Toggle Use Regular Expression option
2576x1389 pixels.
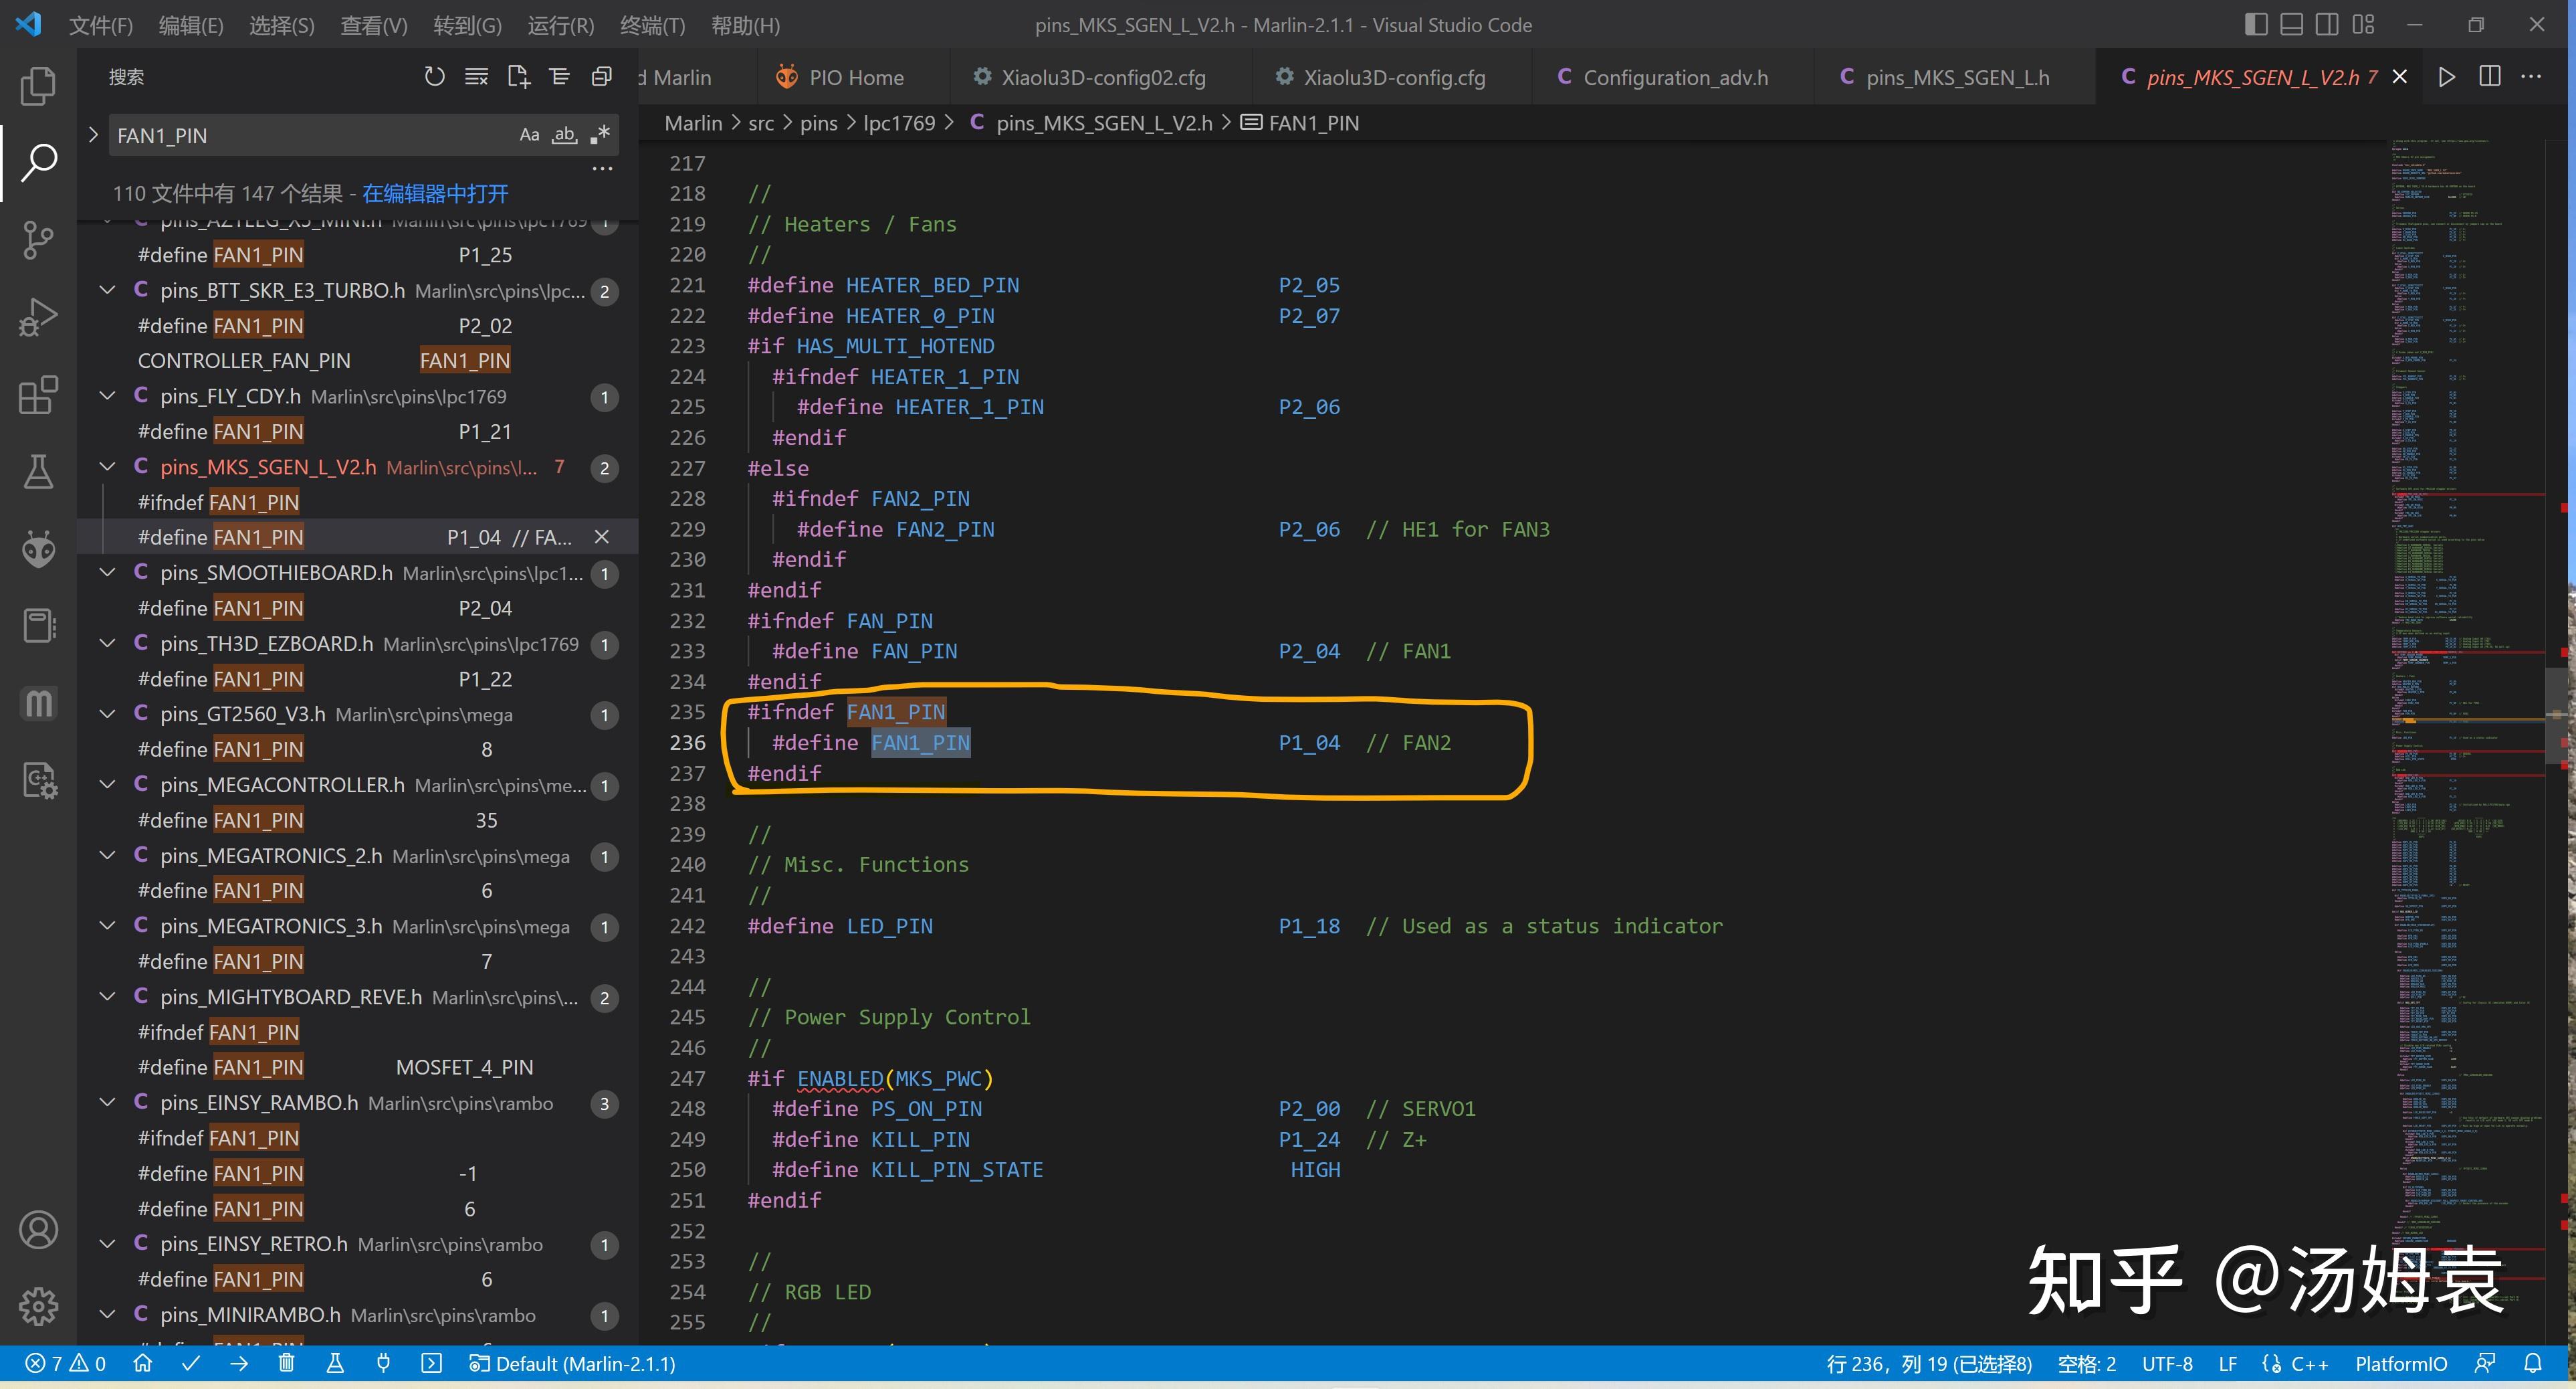click(x=600, y=135)
